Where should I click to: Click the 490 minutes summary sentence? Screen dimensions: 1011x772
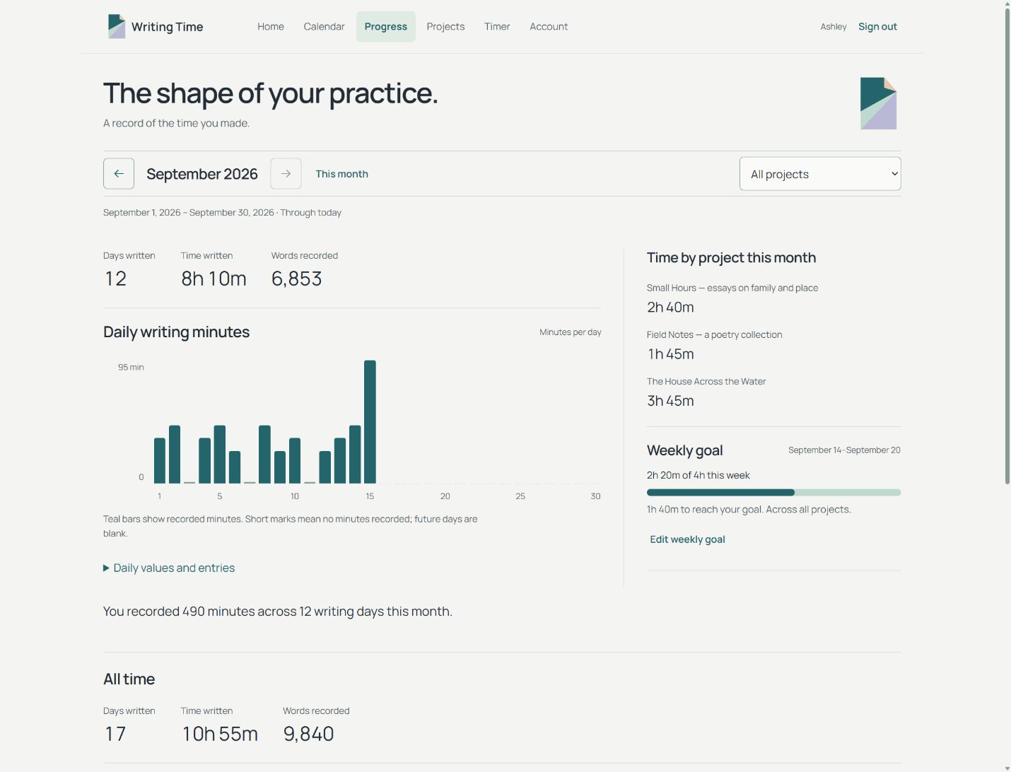(x=278, y=612)
